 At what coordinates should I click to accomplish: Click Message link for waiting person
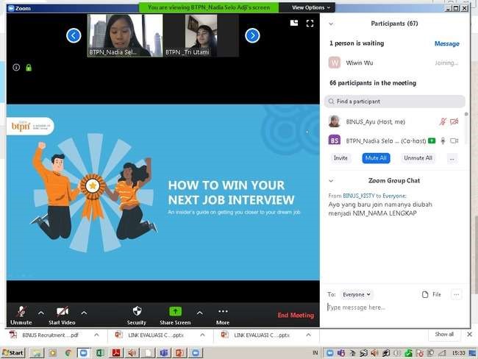447,43
